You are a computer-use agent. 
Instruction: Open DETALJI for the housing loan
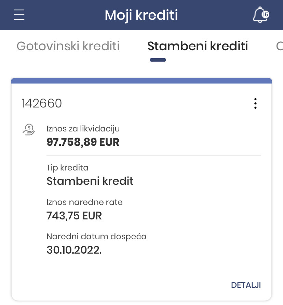coord(246,285)
